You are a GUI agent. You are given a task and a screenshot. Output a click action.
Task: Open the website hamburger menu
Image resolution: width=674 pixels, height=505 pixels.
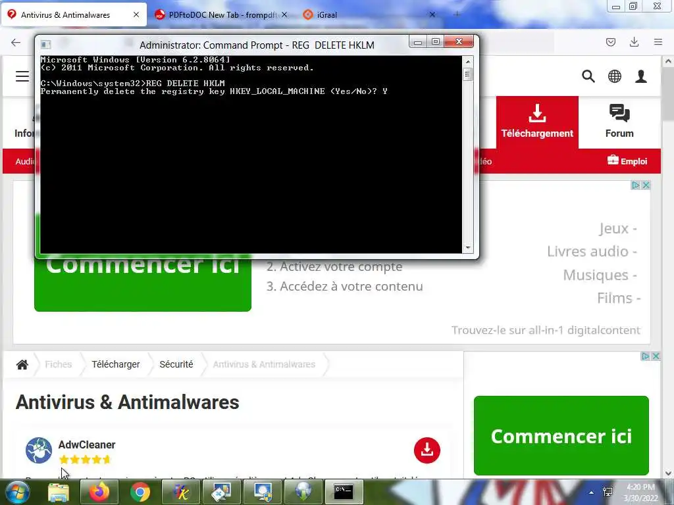[22, 76]
